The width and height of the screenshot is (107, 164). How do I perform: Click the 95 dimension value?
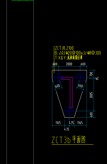coord(97,78)
